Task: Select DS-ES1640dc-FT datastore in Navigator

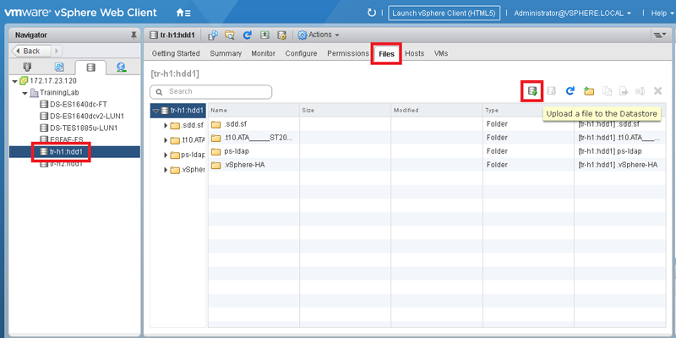Action: tap(74, 104)
